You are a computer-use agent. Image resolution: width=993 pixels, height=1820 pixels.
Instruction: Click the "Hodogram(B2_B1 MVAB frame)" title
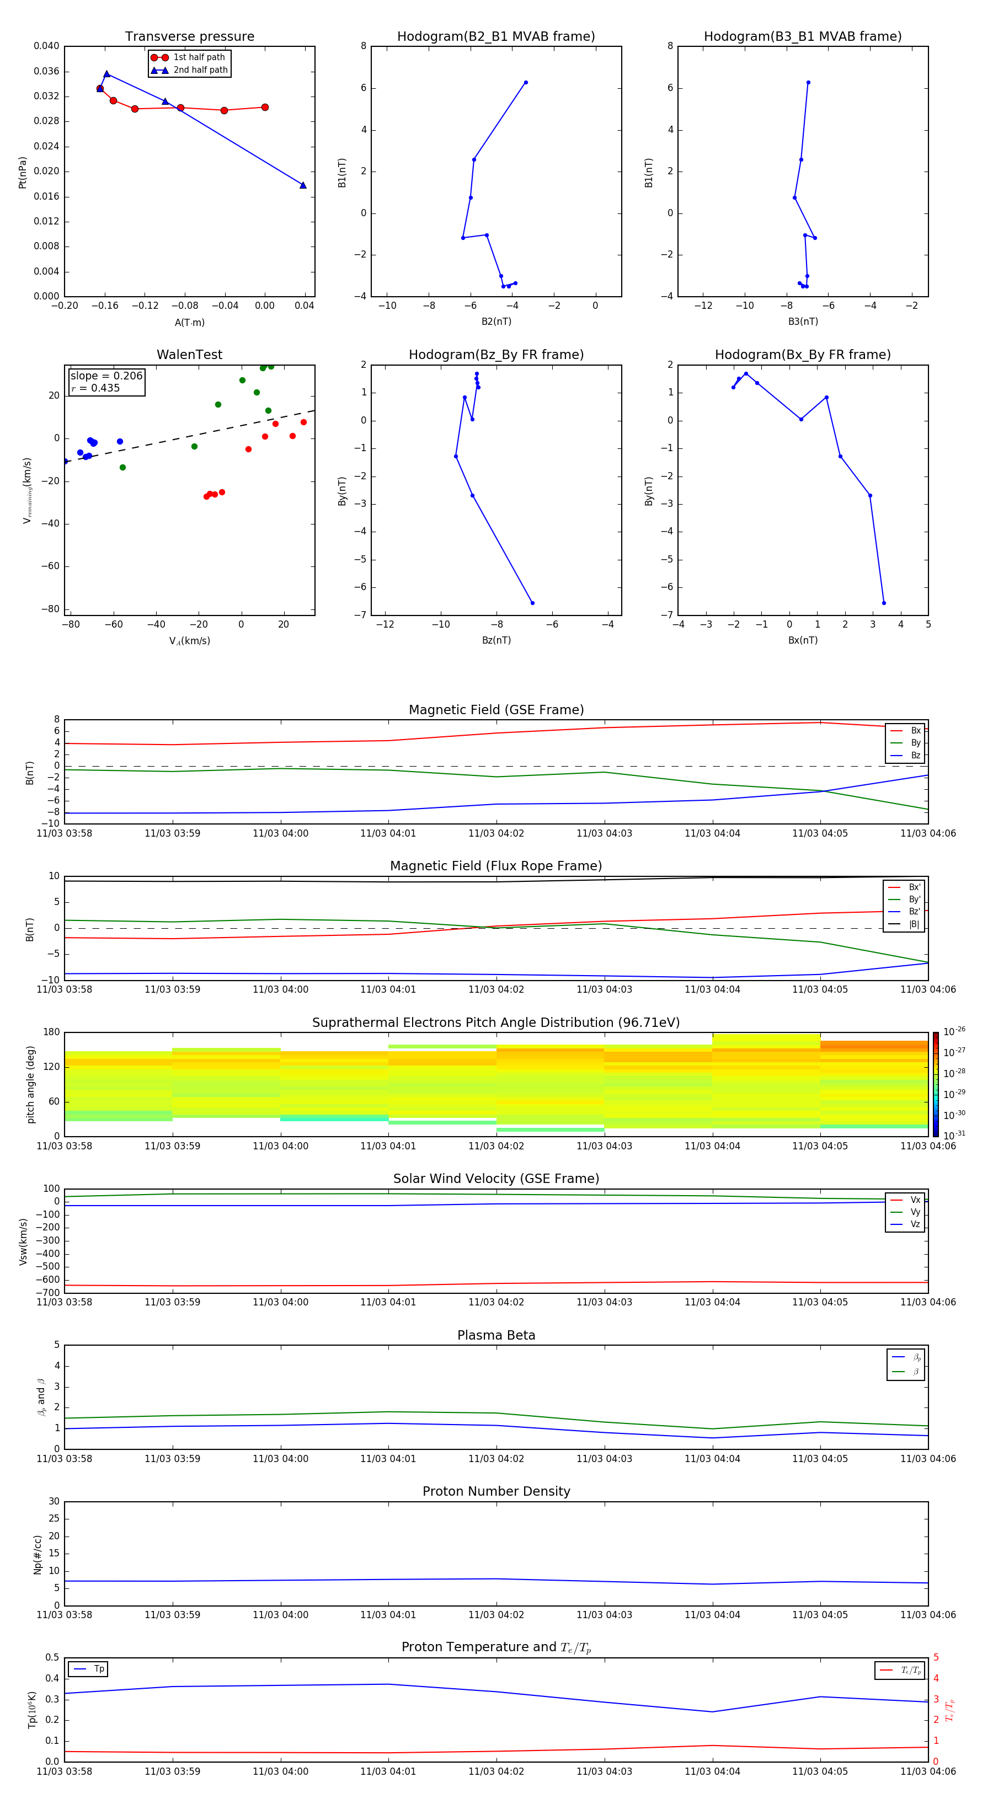click(496, 36)
